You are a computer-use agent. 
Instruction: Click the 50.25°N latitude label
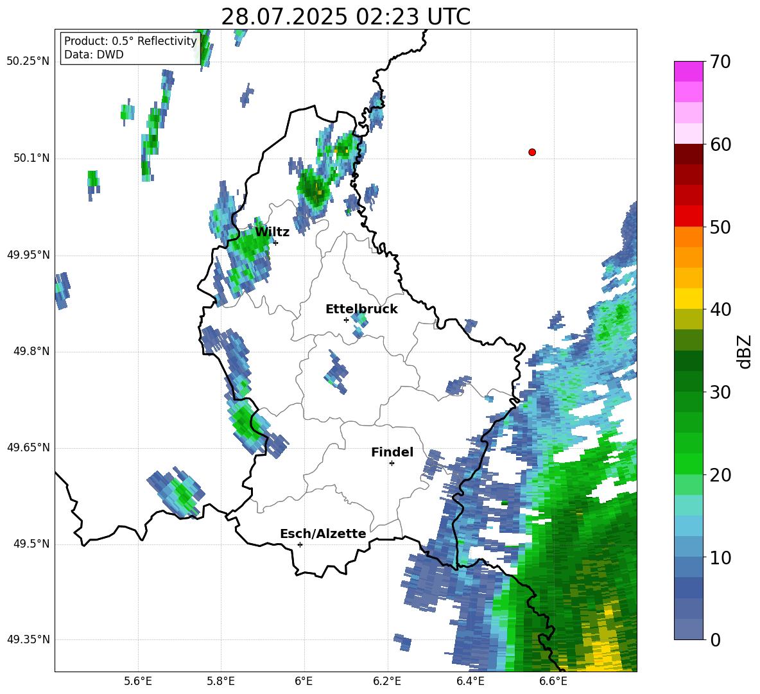coord(28,62)
